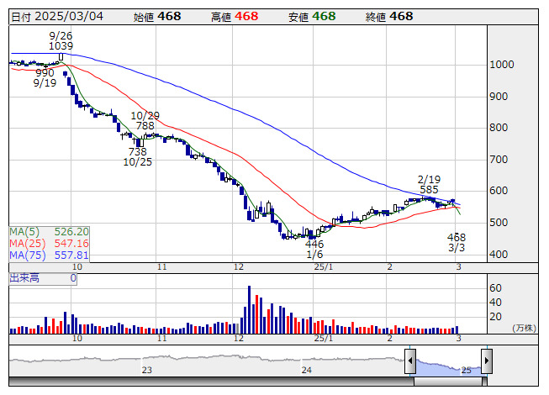
Task: Click the left range handle arrow
Action: click(410, 361)
